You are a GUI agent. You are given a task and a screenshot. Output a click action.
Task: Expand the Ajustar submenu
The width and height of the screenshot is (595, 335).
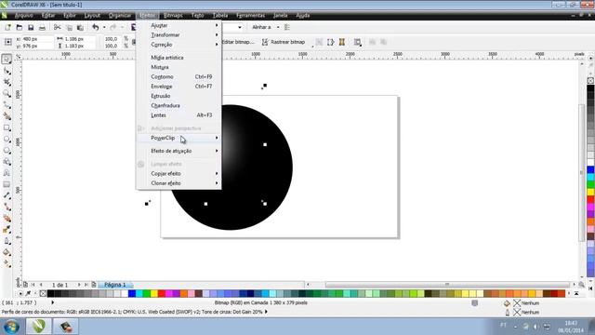[178, 25]
